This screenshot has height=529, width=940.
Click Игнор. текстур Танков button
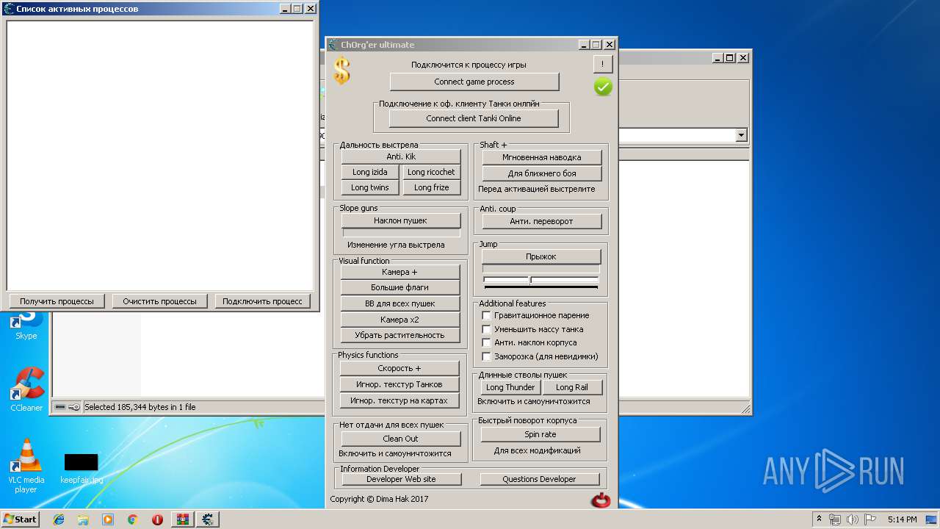(399, 384)
